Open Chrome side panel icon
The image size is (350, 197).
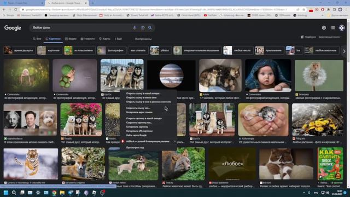334,10
